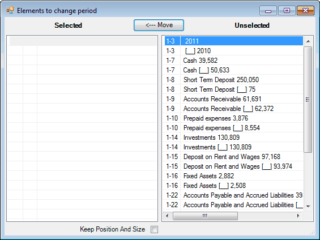The width and height of the screenshot is (320, 240).
Task: Click the scroll right arrow of horizontal scrollbar
Action: [298, 216]
